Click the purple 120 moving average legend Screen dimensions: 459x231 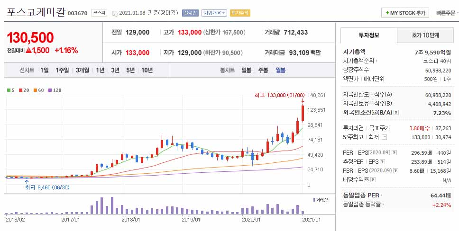click(x=55, y=90)
